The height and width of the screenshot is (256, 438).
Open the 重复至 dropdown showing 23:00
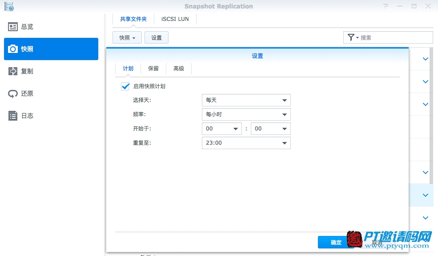tap(246, 143)
